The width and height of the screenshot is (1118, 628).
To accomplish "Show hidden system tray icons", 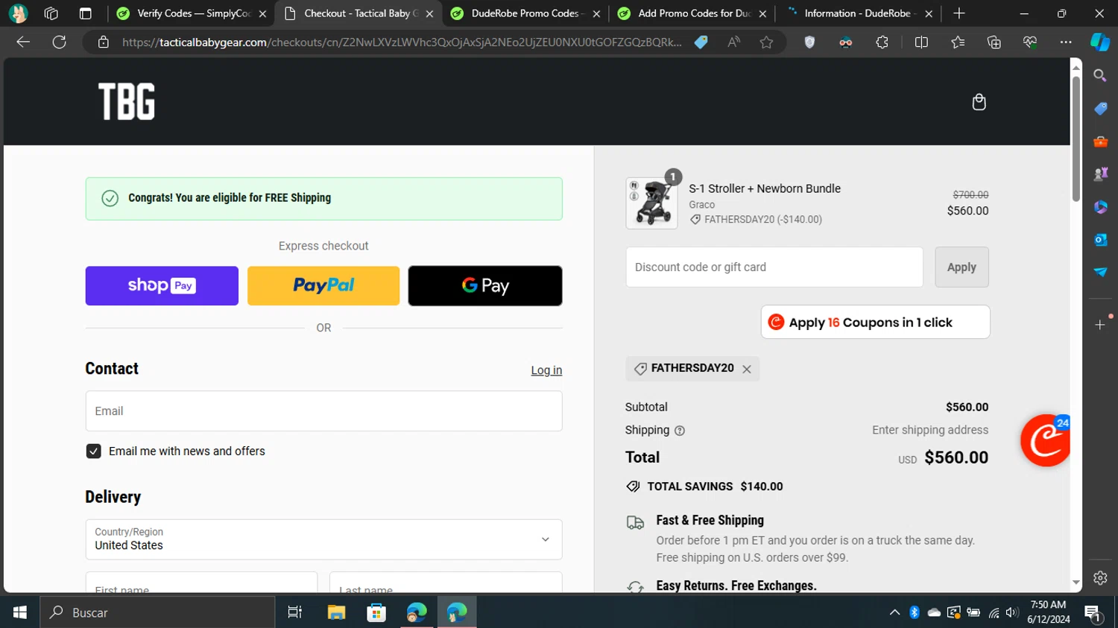I will [894, 612].
